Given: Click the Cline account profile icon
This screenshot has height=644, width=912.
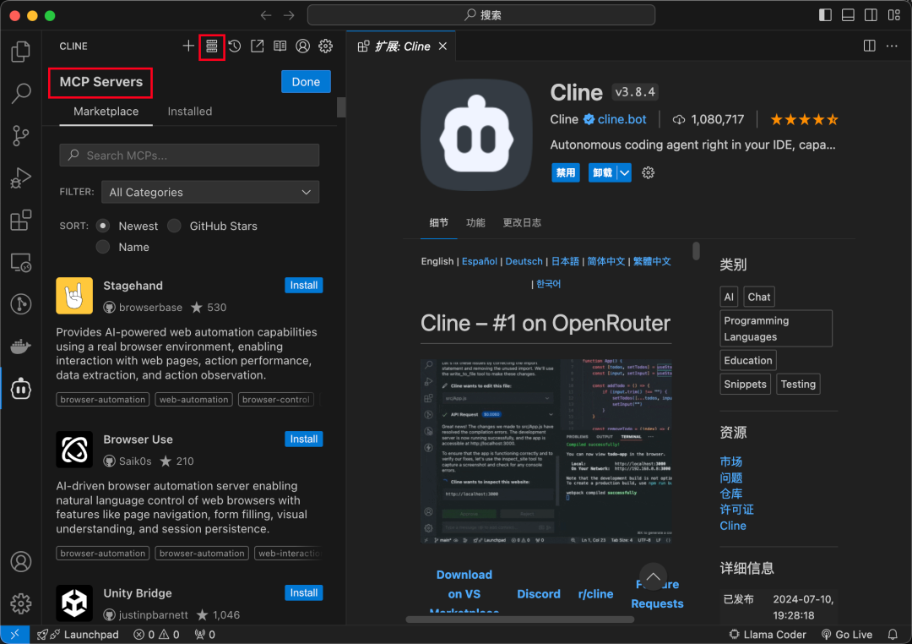Looking at the screenshot, I should 302,46.
